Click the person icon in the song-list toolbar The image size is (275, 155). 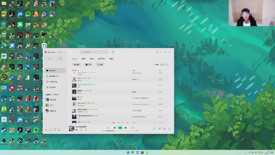click(x=165, y=65)
